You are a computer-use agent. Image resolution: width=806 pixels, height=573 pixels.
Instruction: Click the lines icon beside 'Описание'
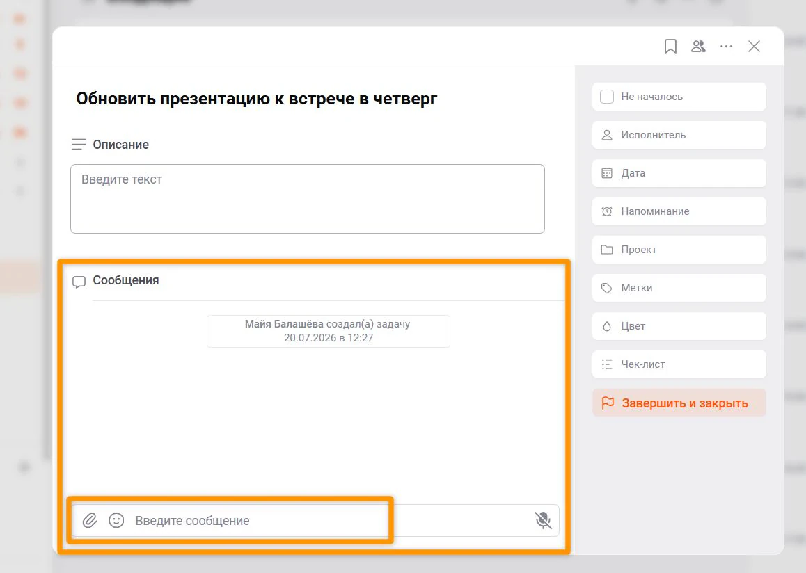click(x=79, y=145)
